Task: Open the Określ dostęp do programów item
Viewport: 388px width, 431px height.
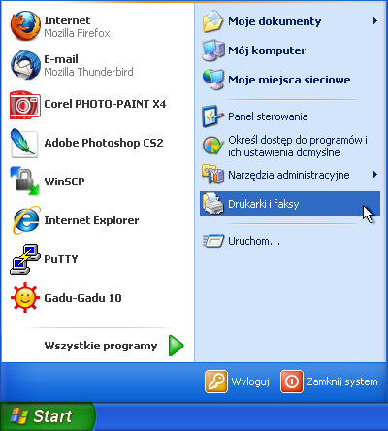Action: [x=290, y=146]
